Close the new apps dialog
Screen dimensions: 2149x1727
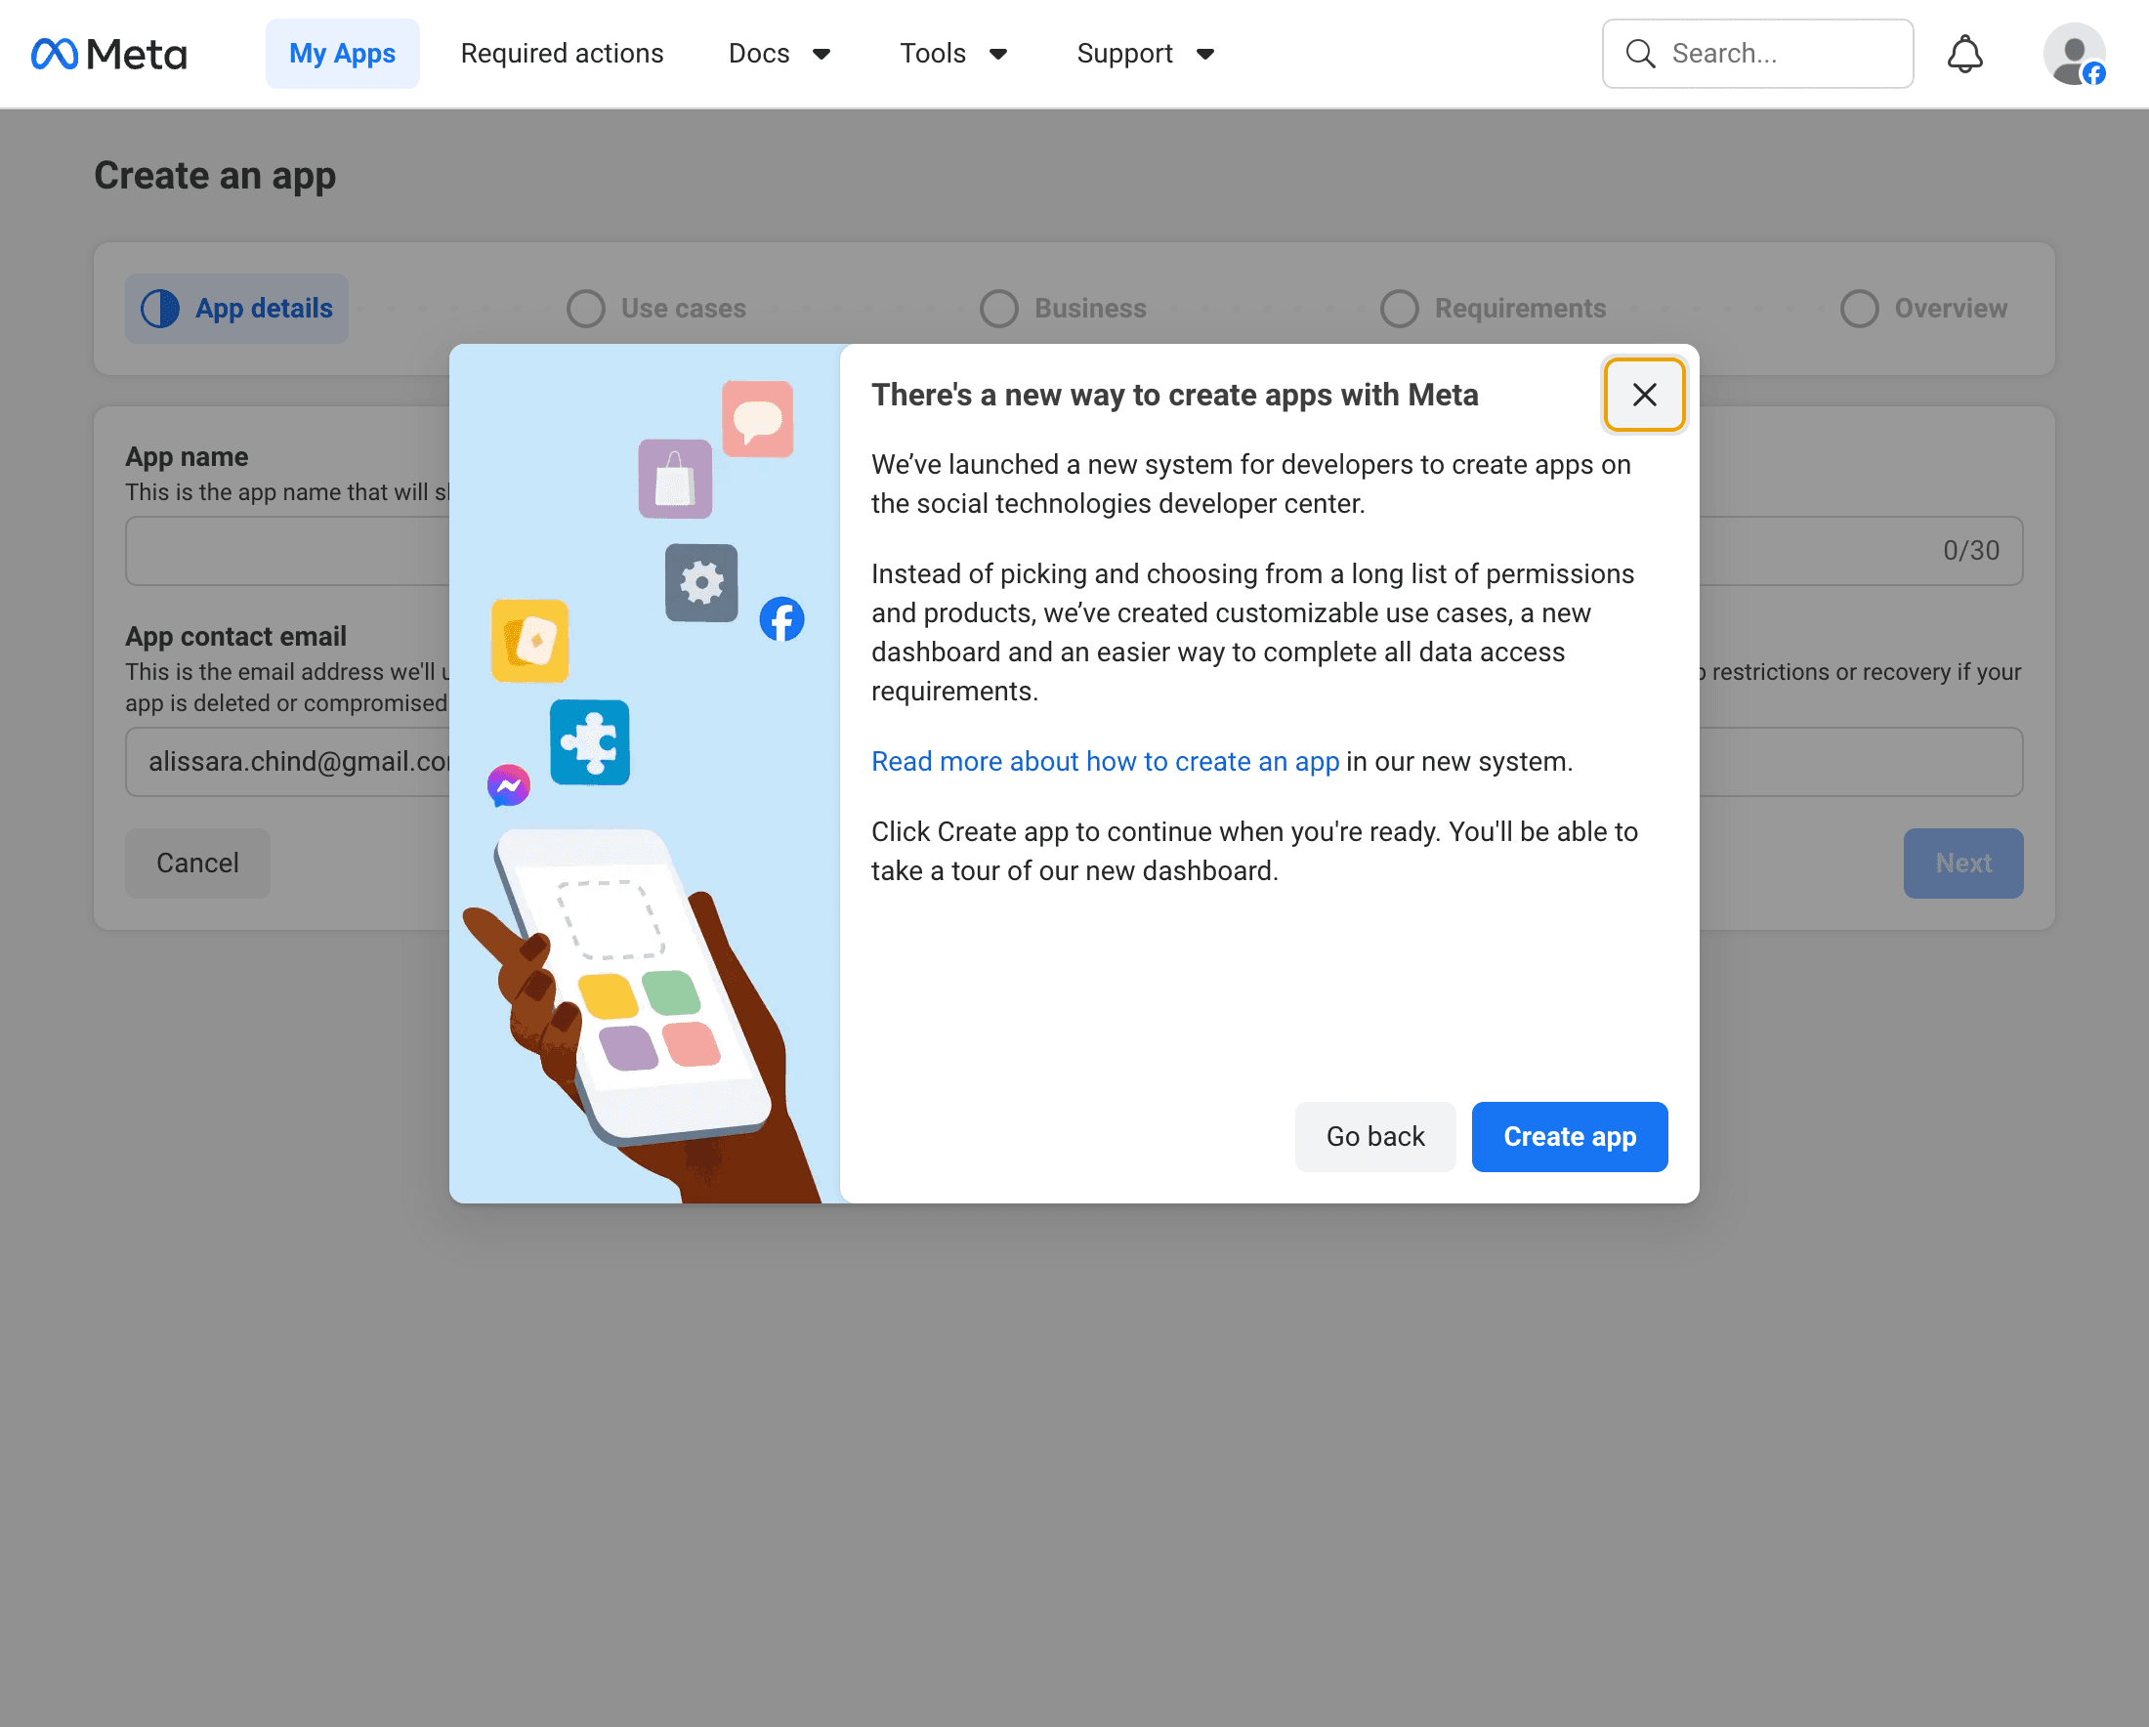[1644, 395]
